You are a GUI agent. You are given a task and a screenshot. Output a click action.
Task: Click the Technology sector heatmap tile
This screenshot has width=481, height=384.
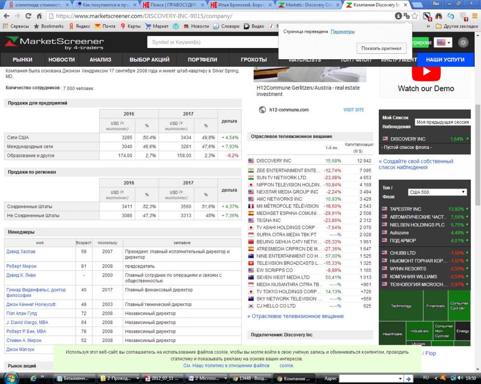click(401, 306)
